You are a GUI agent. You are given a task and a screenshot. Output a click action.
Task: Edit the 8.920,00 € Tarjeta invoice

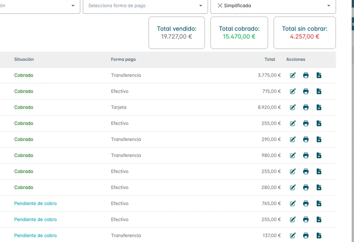point(293,107)
